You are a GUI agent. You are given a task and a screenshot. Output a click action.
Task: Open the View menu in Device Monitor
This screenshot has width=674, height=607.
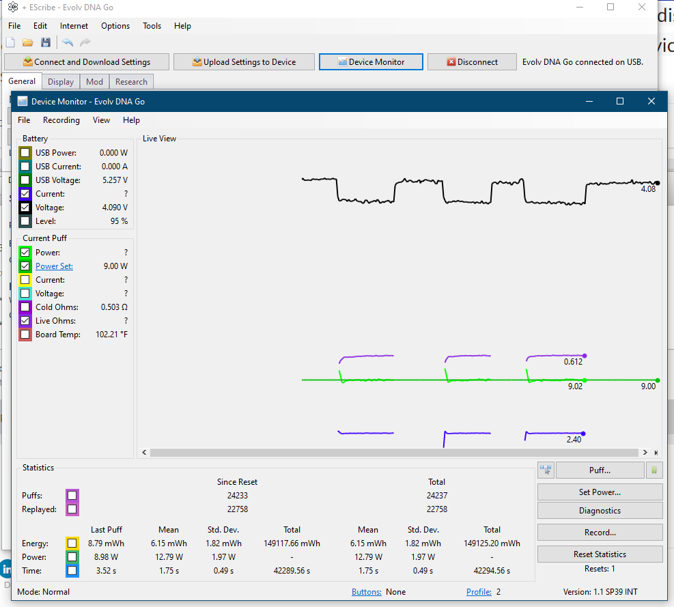click(101, 120)
